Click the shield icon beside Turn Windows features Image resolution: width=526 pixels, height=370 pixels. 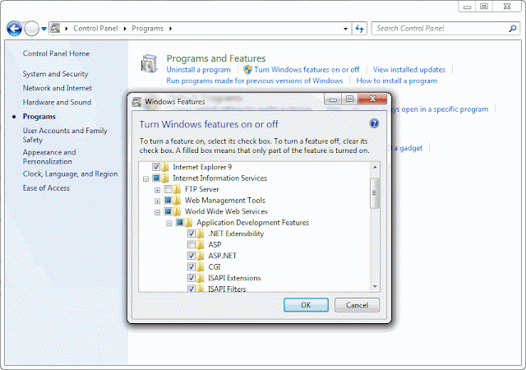(x=247, y=70)
